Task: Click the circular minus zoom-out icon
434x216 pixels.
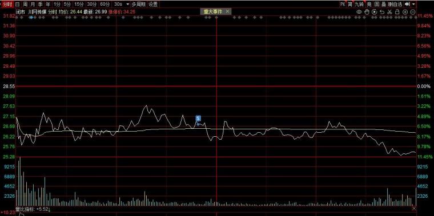Action: coord(413,12)
